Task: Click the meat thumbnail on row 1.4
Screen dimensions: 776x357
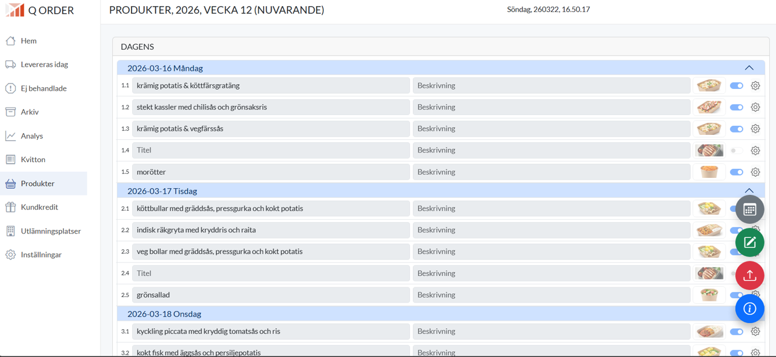Action: click(709, 151)
